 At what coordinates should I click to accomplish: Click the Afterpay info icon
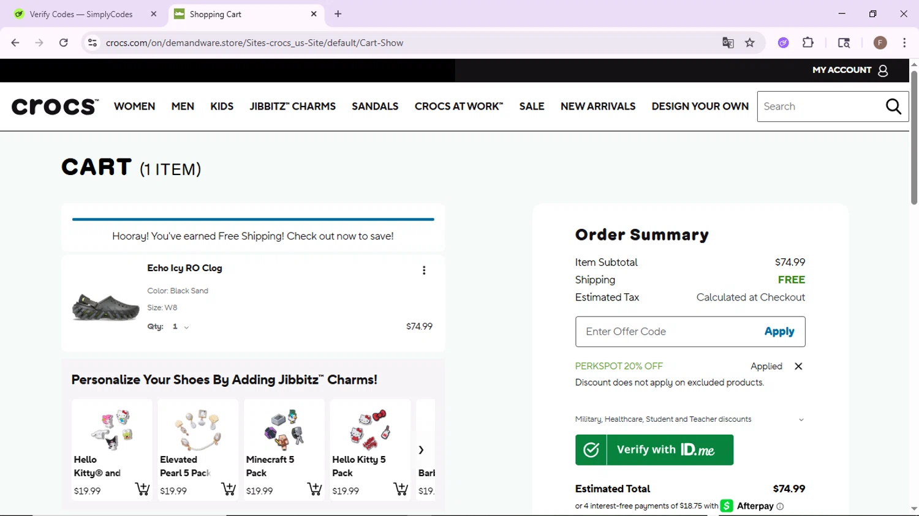pyautogui.click(x=780, y=506)
